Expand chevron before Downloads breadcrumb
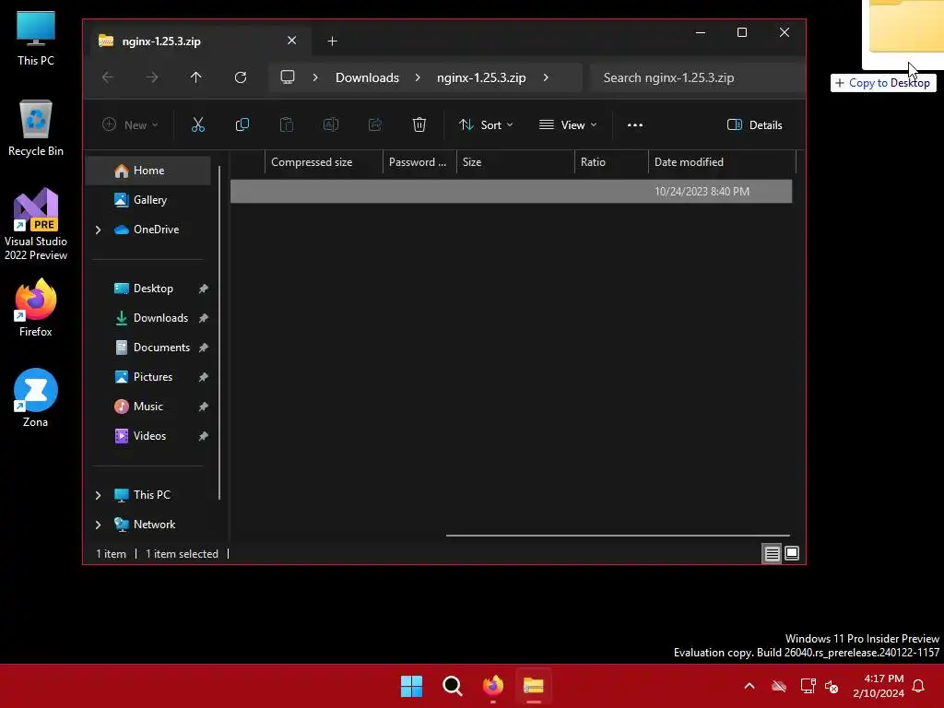Viewport: 944px width, 708px height. [x=315, y=77]
